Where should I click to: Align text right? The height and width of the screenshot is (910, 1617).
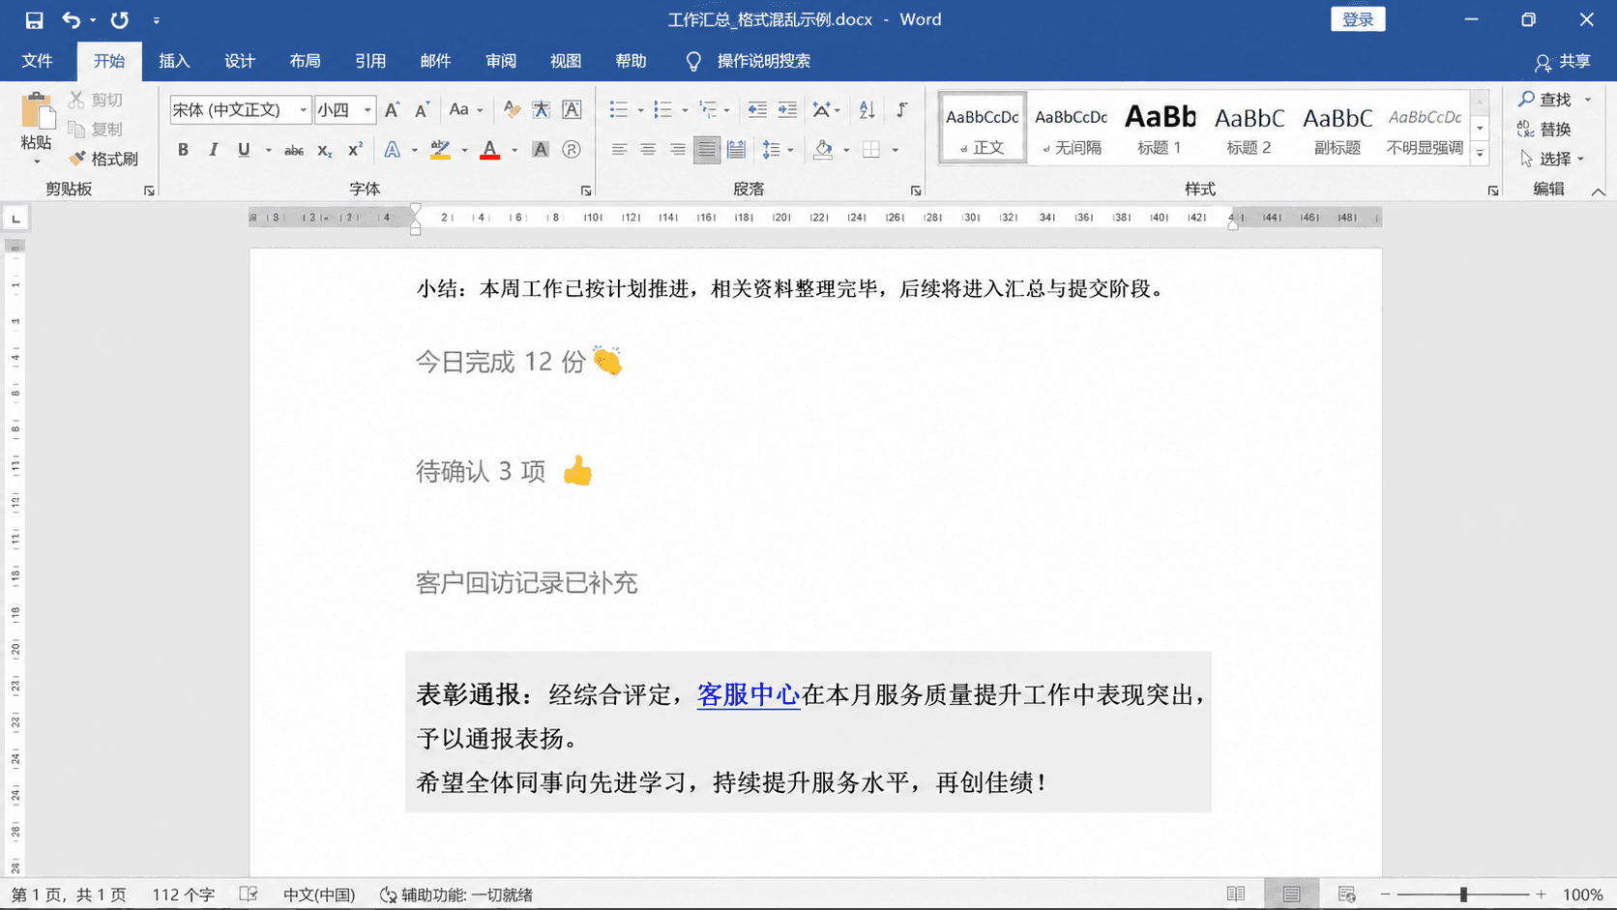pos(678,149)
